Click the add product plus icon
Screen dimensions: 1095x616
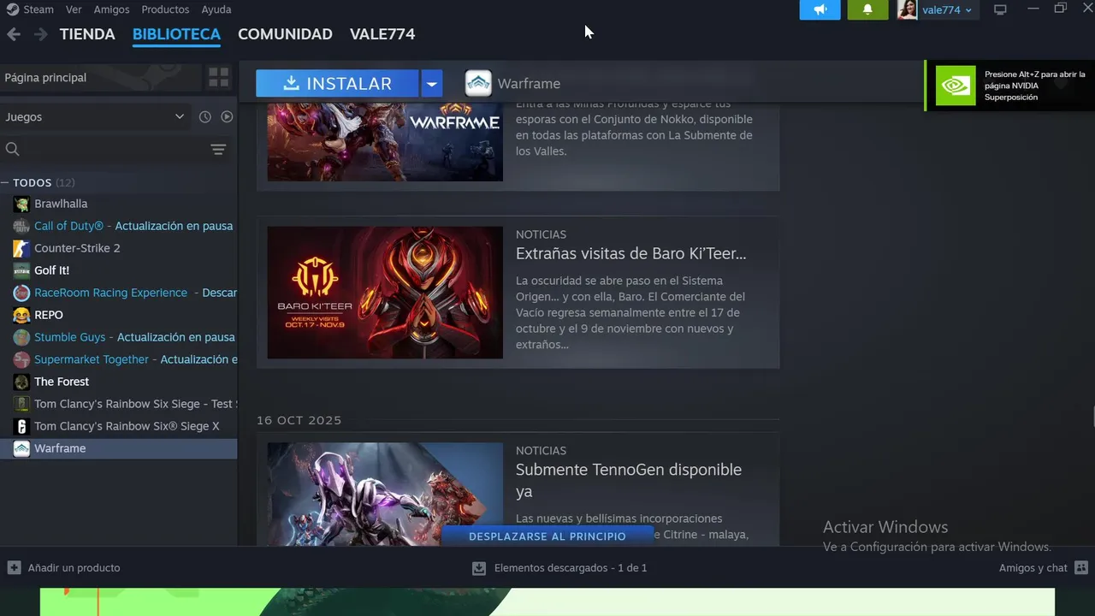(14, 567)
